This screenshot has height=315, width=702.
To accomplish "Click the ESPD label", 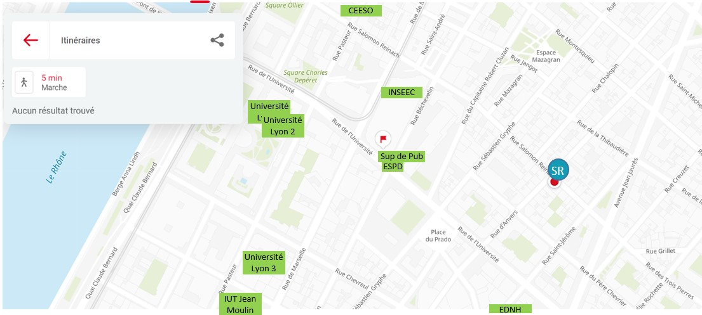I will click(393, 167).
